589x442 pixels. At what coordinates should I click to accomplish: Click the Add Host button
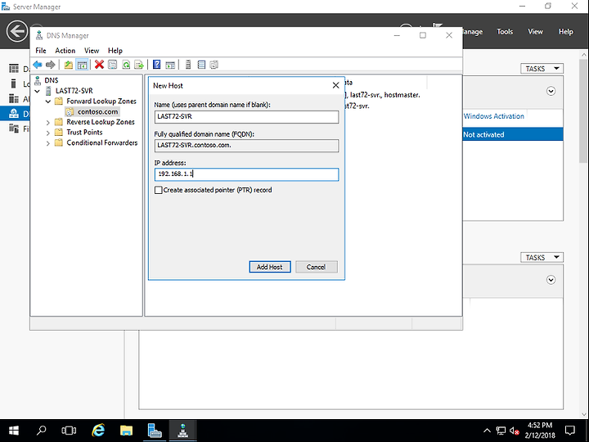tap(270, 267)
